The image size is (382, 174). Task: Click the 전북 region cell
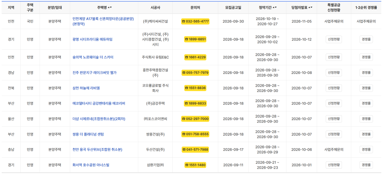click(11, 88)
